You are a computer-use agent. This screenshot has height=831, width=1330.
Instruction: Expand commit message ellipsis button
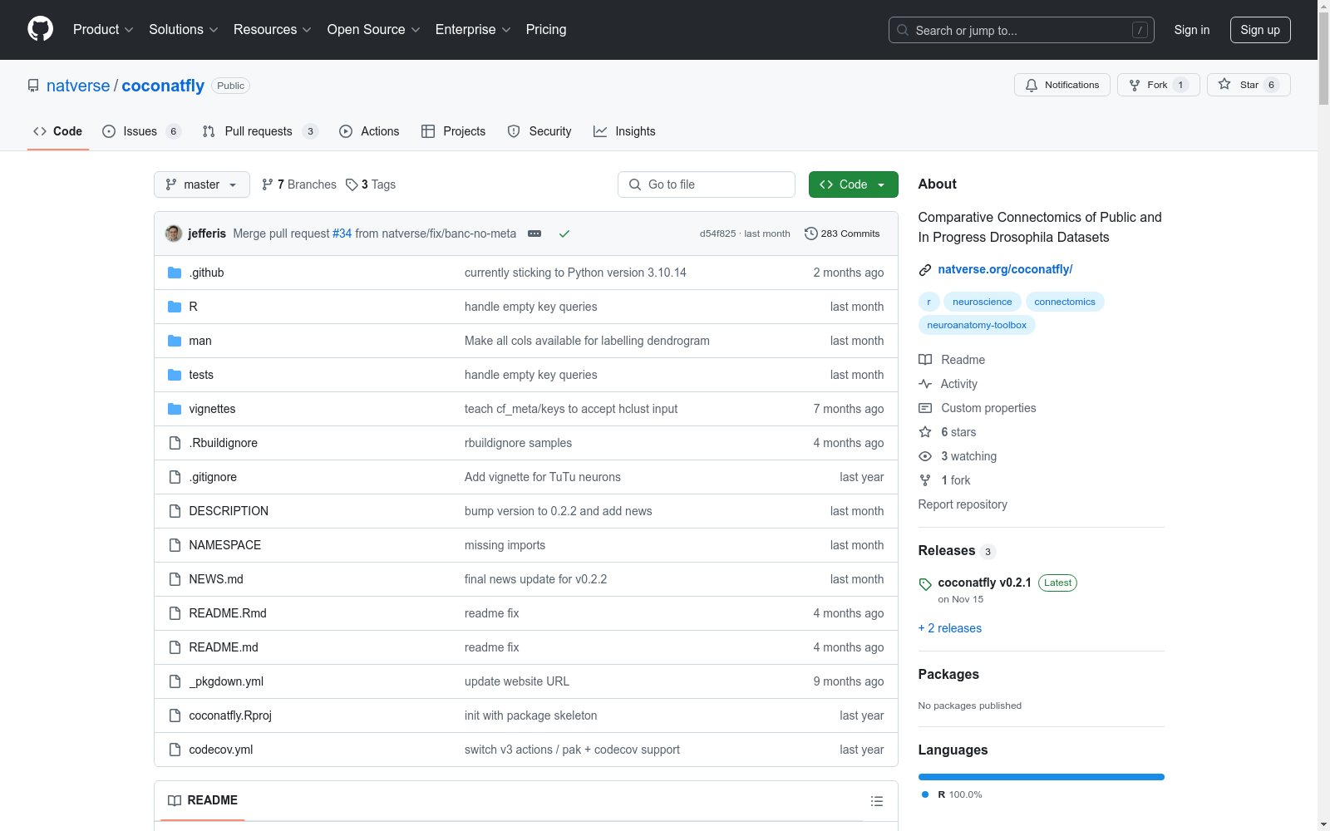click(534, 234)
